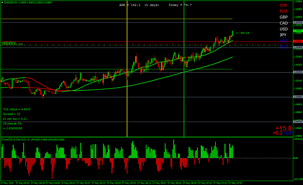This screenshot has width=303, height=185.
Task: Click the 10 pips at 1% label
Action: point(13,123)
